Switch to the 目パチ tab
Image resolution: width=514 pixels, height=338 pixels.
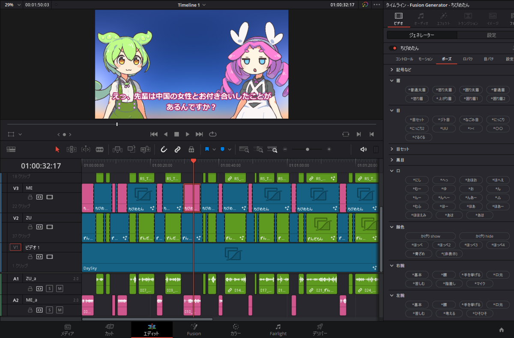489,59
